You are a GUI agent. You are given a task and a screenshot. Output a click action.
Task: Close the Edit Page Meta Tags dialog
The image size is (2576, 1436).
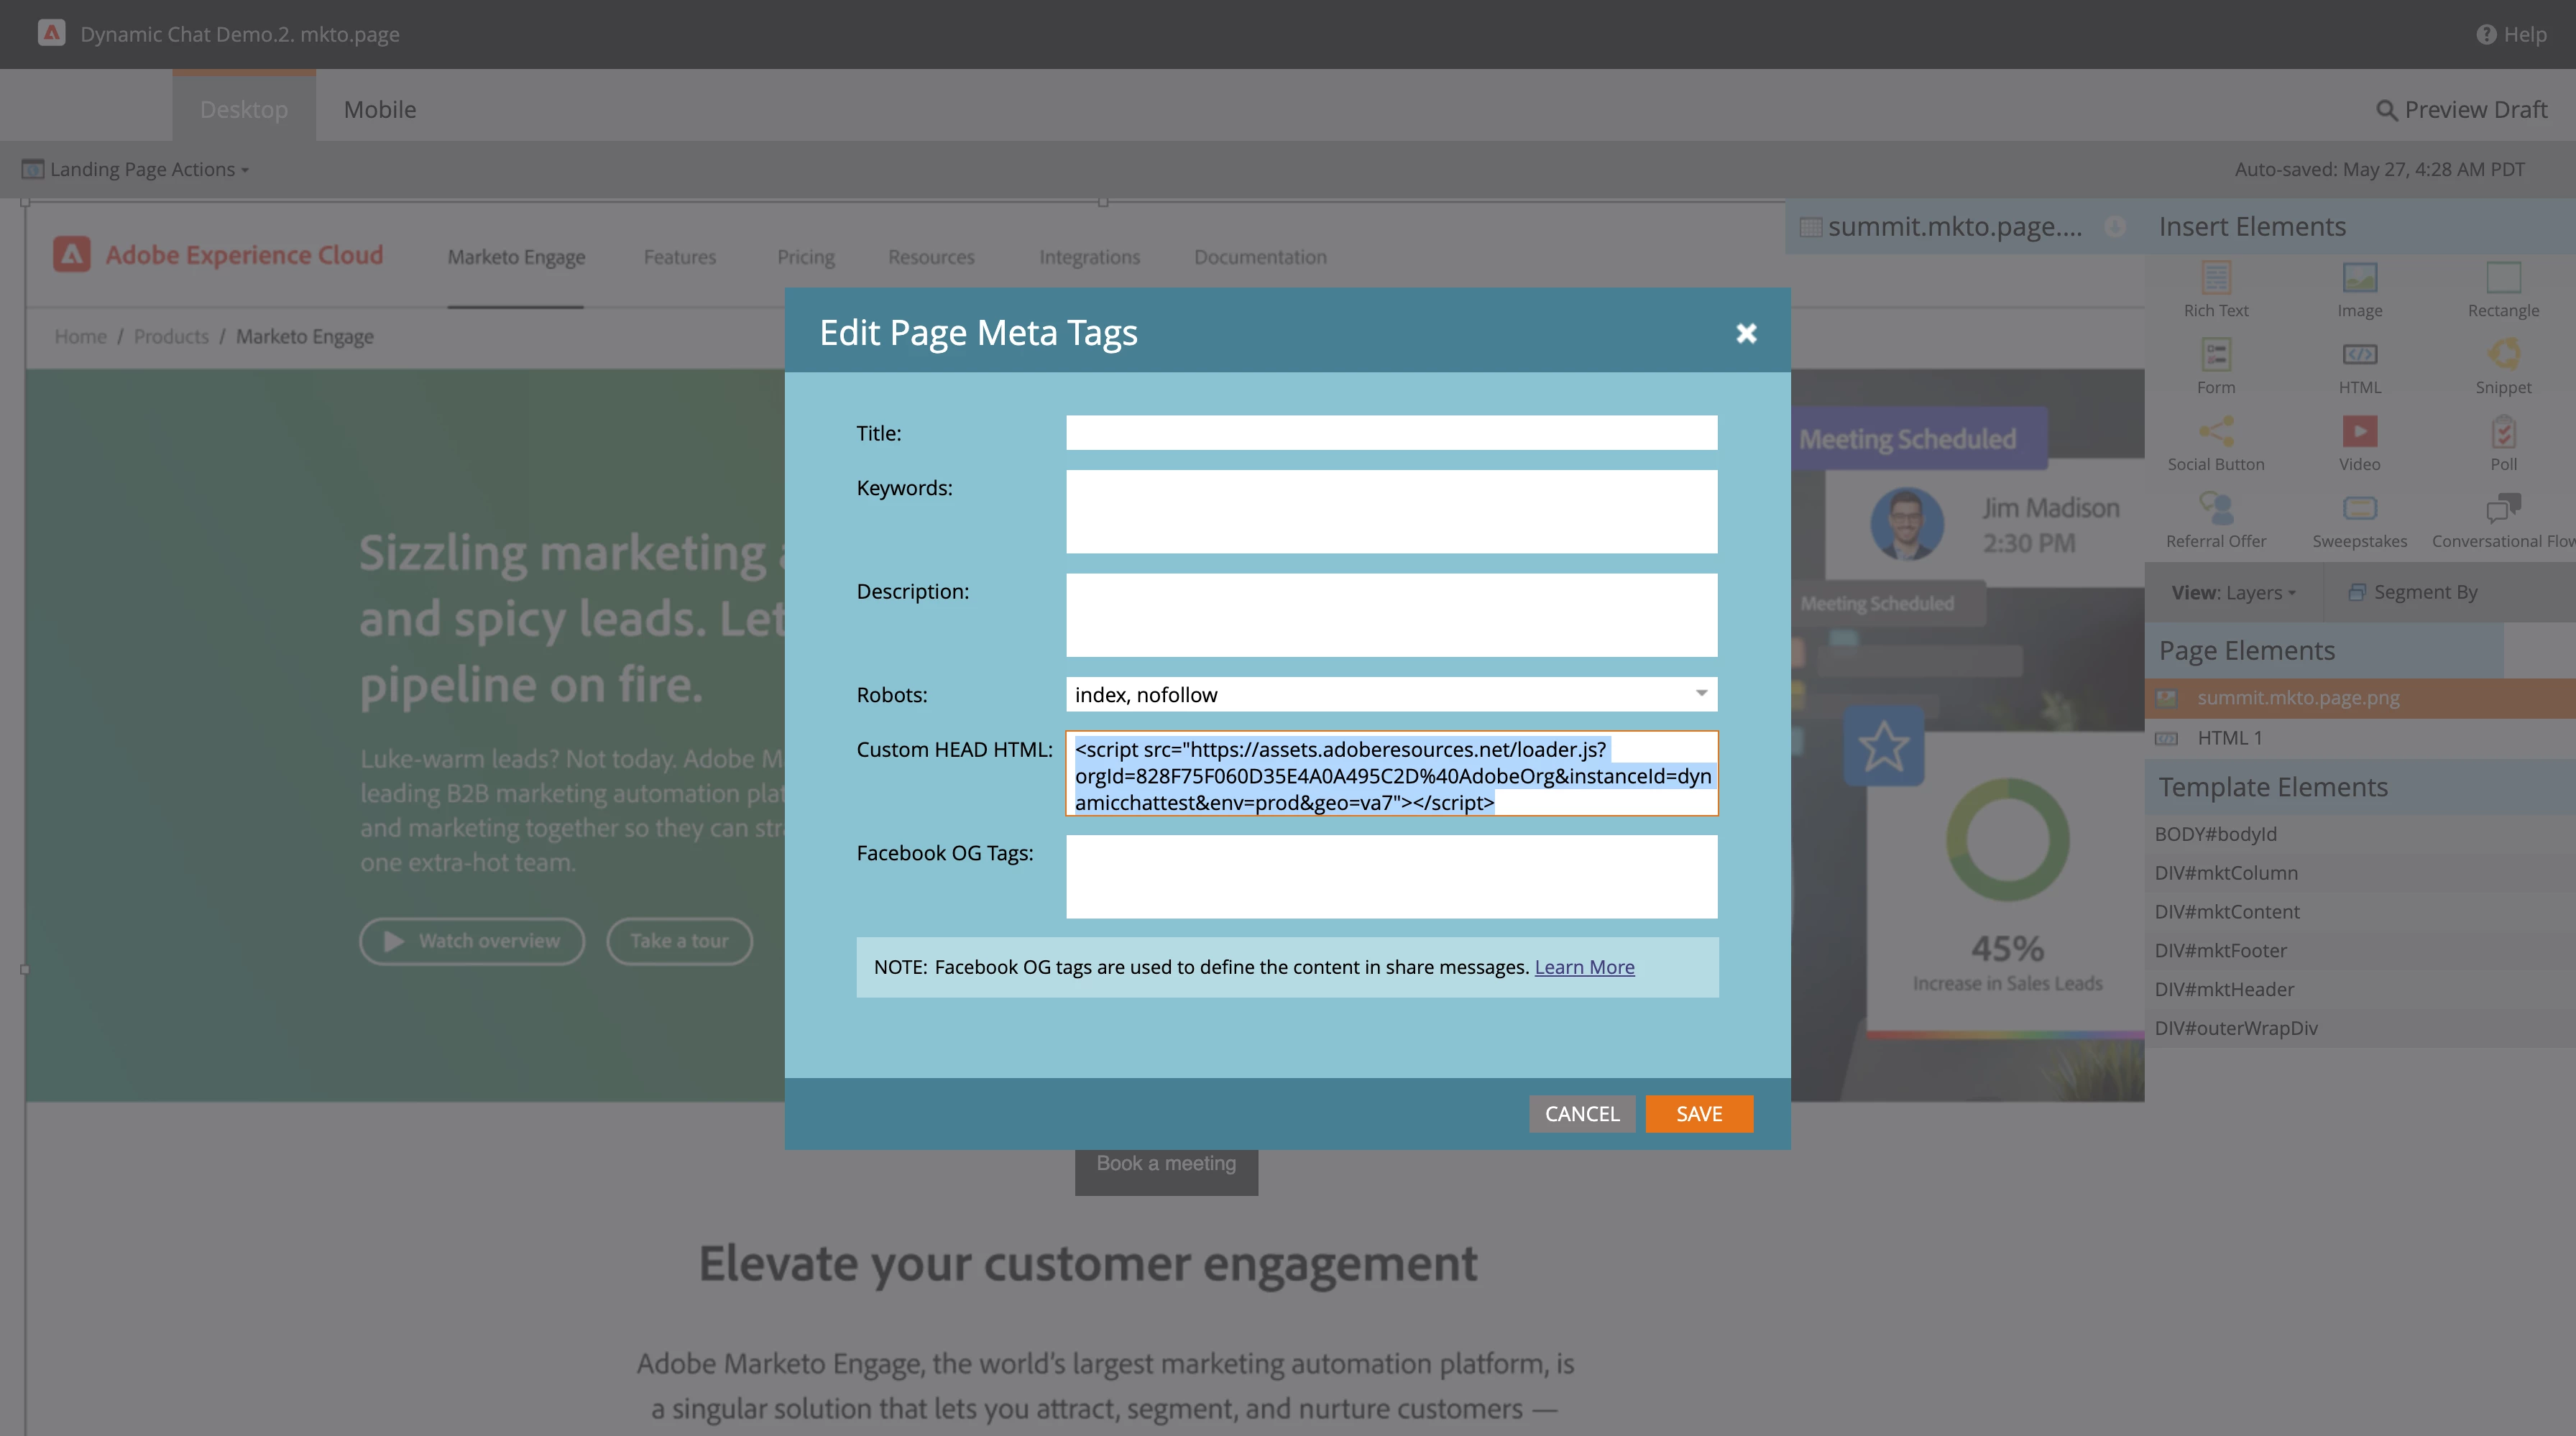tap(1746, 333)
